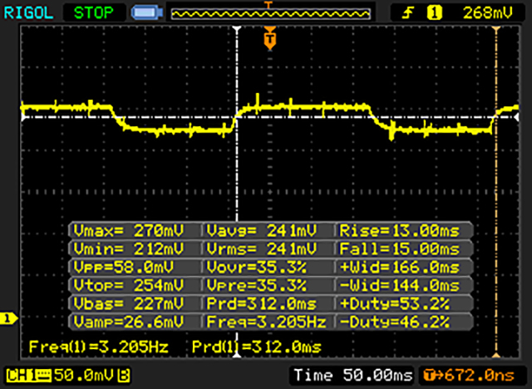
Task: Click the CH1 channel label
Action: [x=28, y=376]
